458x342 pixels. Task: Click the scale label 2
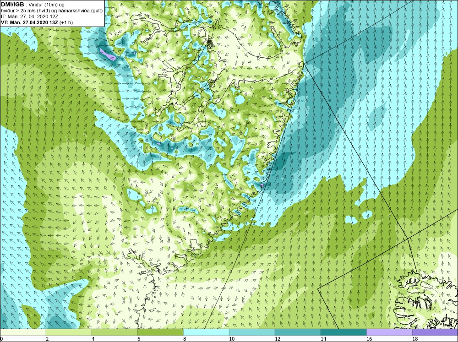coord(47,339)
